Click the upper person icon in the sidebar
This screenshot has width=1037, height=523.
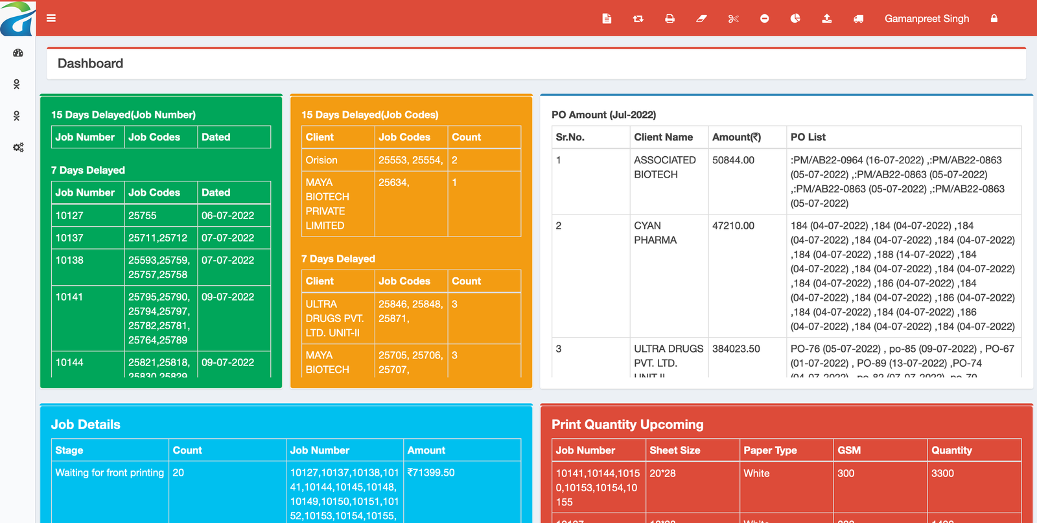coord(17,84)
